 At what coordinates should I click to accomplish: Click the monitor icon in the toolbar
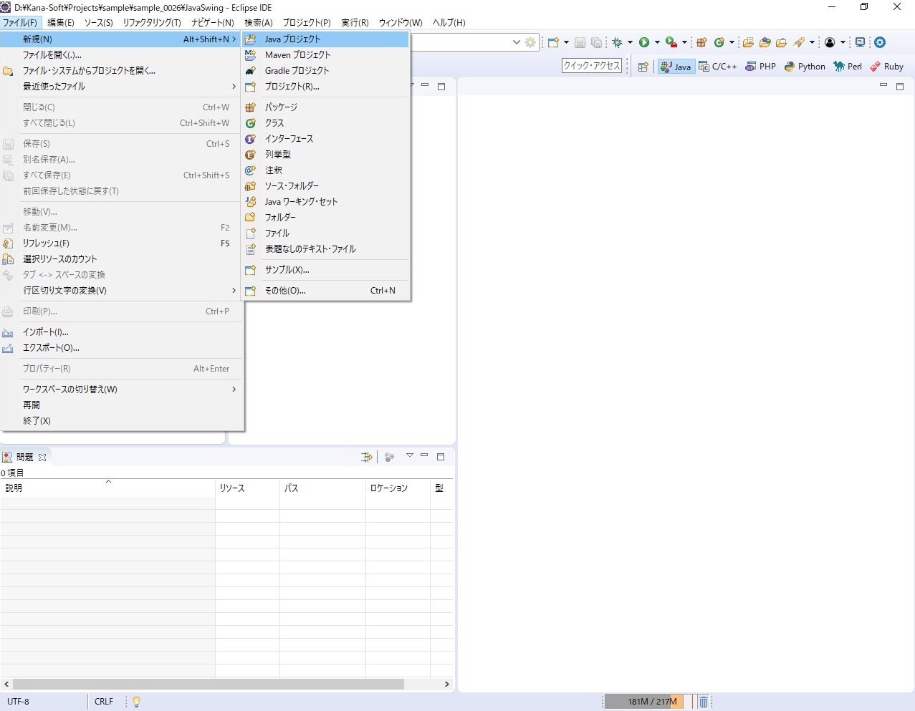click(x=861, y=42)
